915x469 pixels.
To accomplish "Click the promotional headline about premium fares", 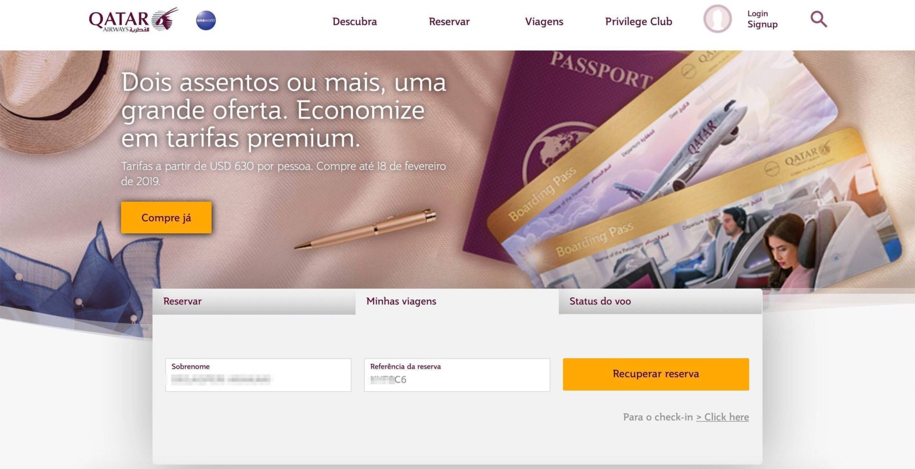I will tap(284, 110).
